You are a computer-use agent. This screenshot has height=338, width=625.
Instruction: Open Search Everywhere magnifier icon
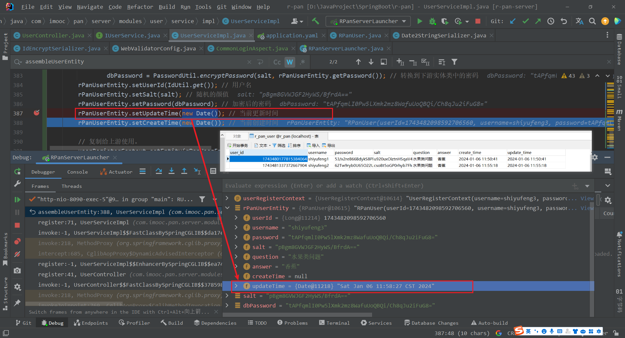pyautogui.click(x=592, y=21)
